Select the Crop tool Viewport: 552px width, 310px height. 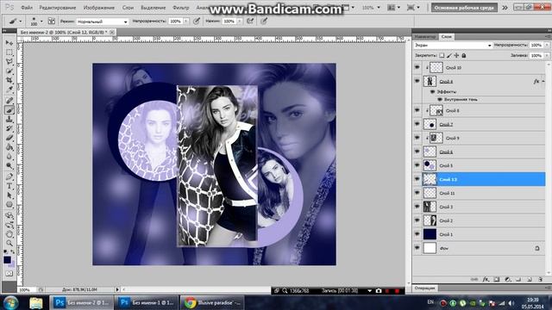pyautogui.click(x=9, y=80)
